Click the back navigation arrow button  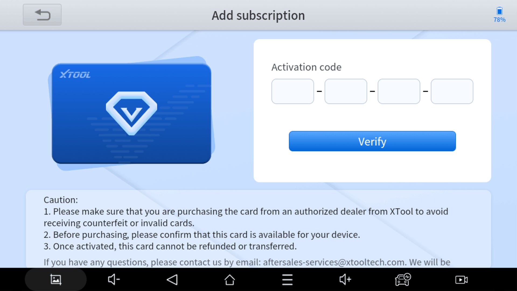(x=42, y=14)
